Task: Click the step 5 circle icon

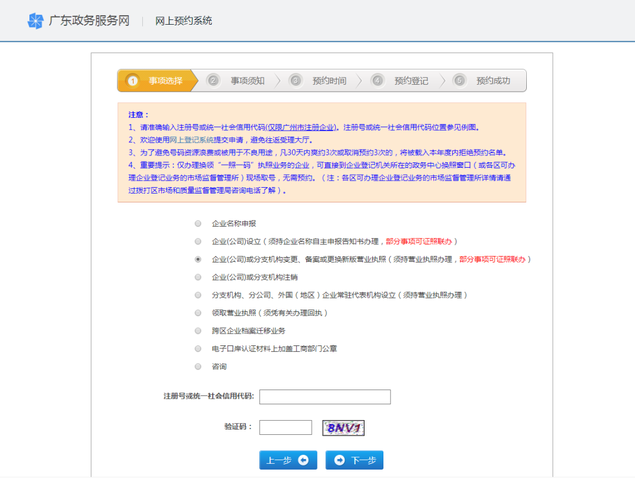Action: [459, 81]
